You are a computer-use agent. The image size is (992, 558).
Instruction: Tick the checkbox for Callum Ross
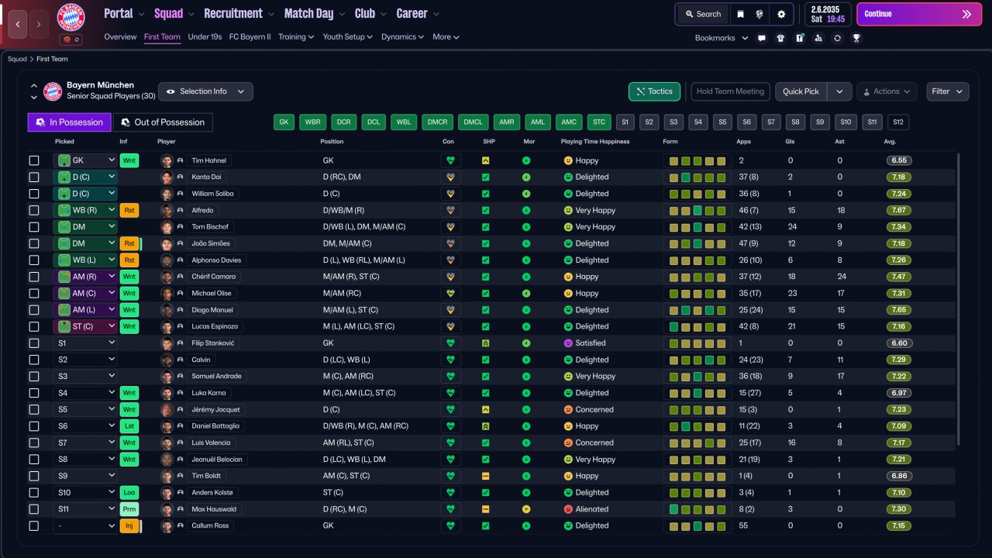point(33,526)
